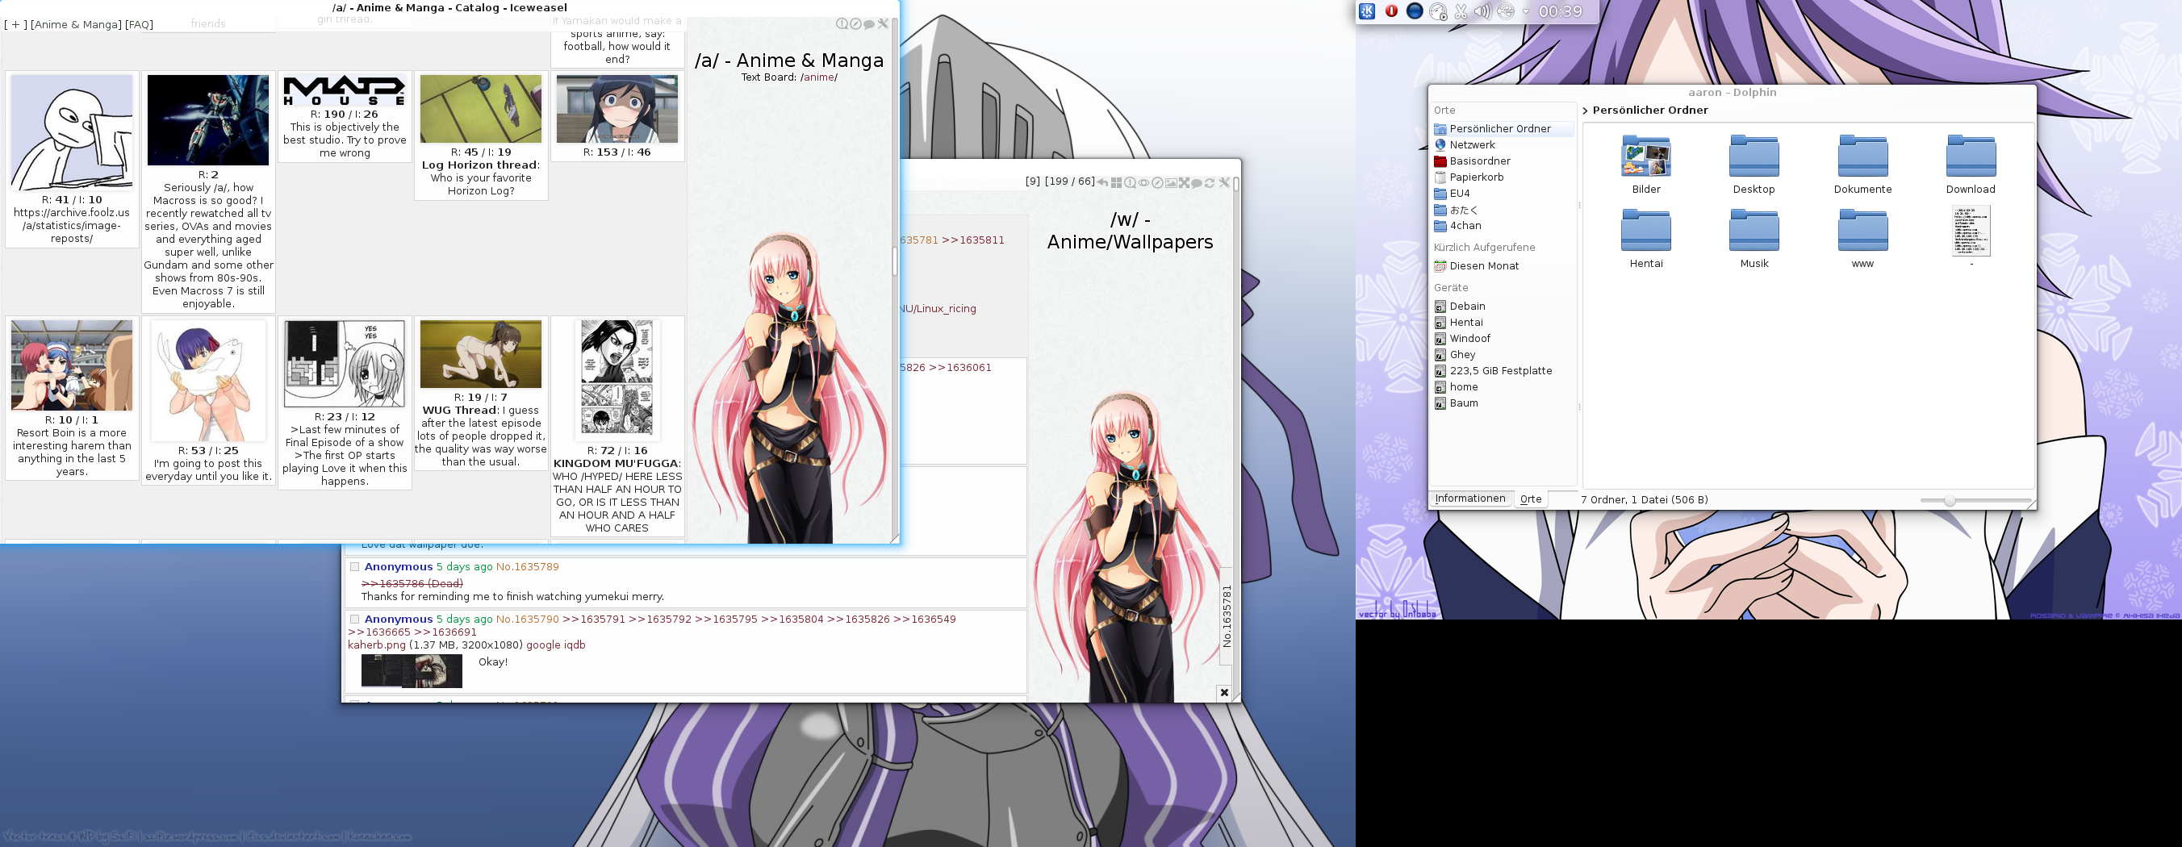Follow the >>1635804 backlink
This screenshot has height=847, width=2182.
(x=791, y=620)
